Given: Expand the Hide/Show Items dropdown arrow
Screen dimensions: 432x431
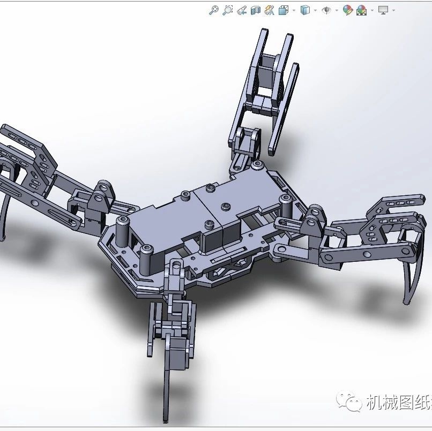Looking at the screenshot, I should [337, 11].
